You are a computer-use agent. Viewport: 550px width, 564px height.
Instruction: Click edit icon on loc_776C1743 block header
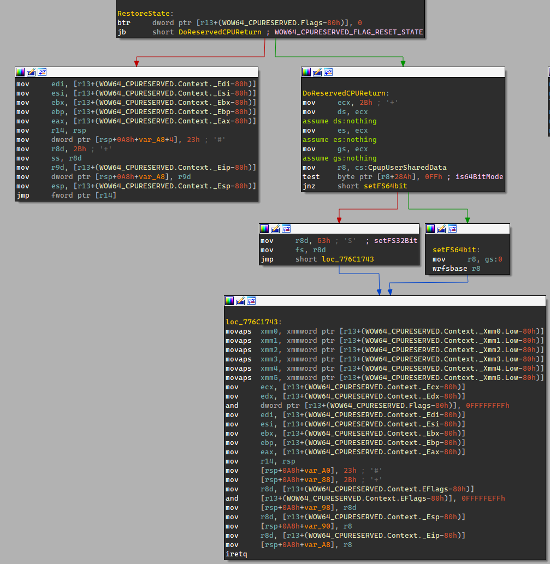click(240, 301)
